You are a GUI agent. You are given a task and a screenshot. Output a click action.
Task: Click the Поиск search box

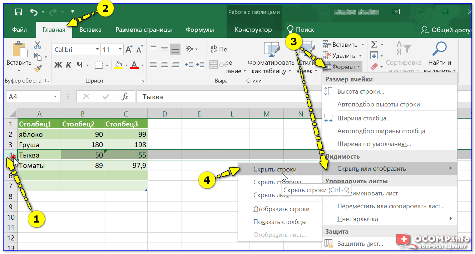(x=301, y=30)
